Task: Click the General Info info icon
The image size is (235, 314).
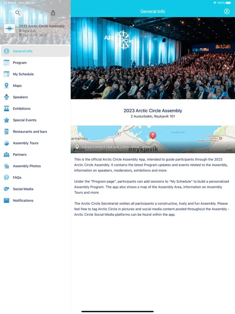Action: (7, 51)
